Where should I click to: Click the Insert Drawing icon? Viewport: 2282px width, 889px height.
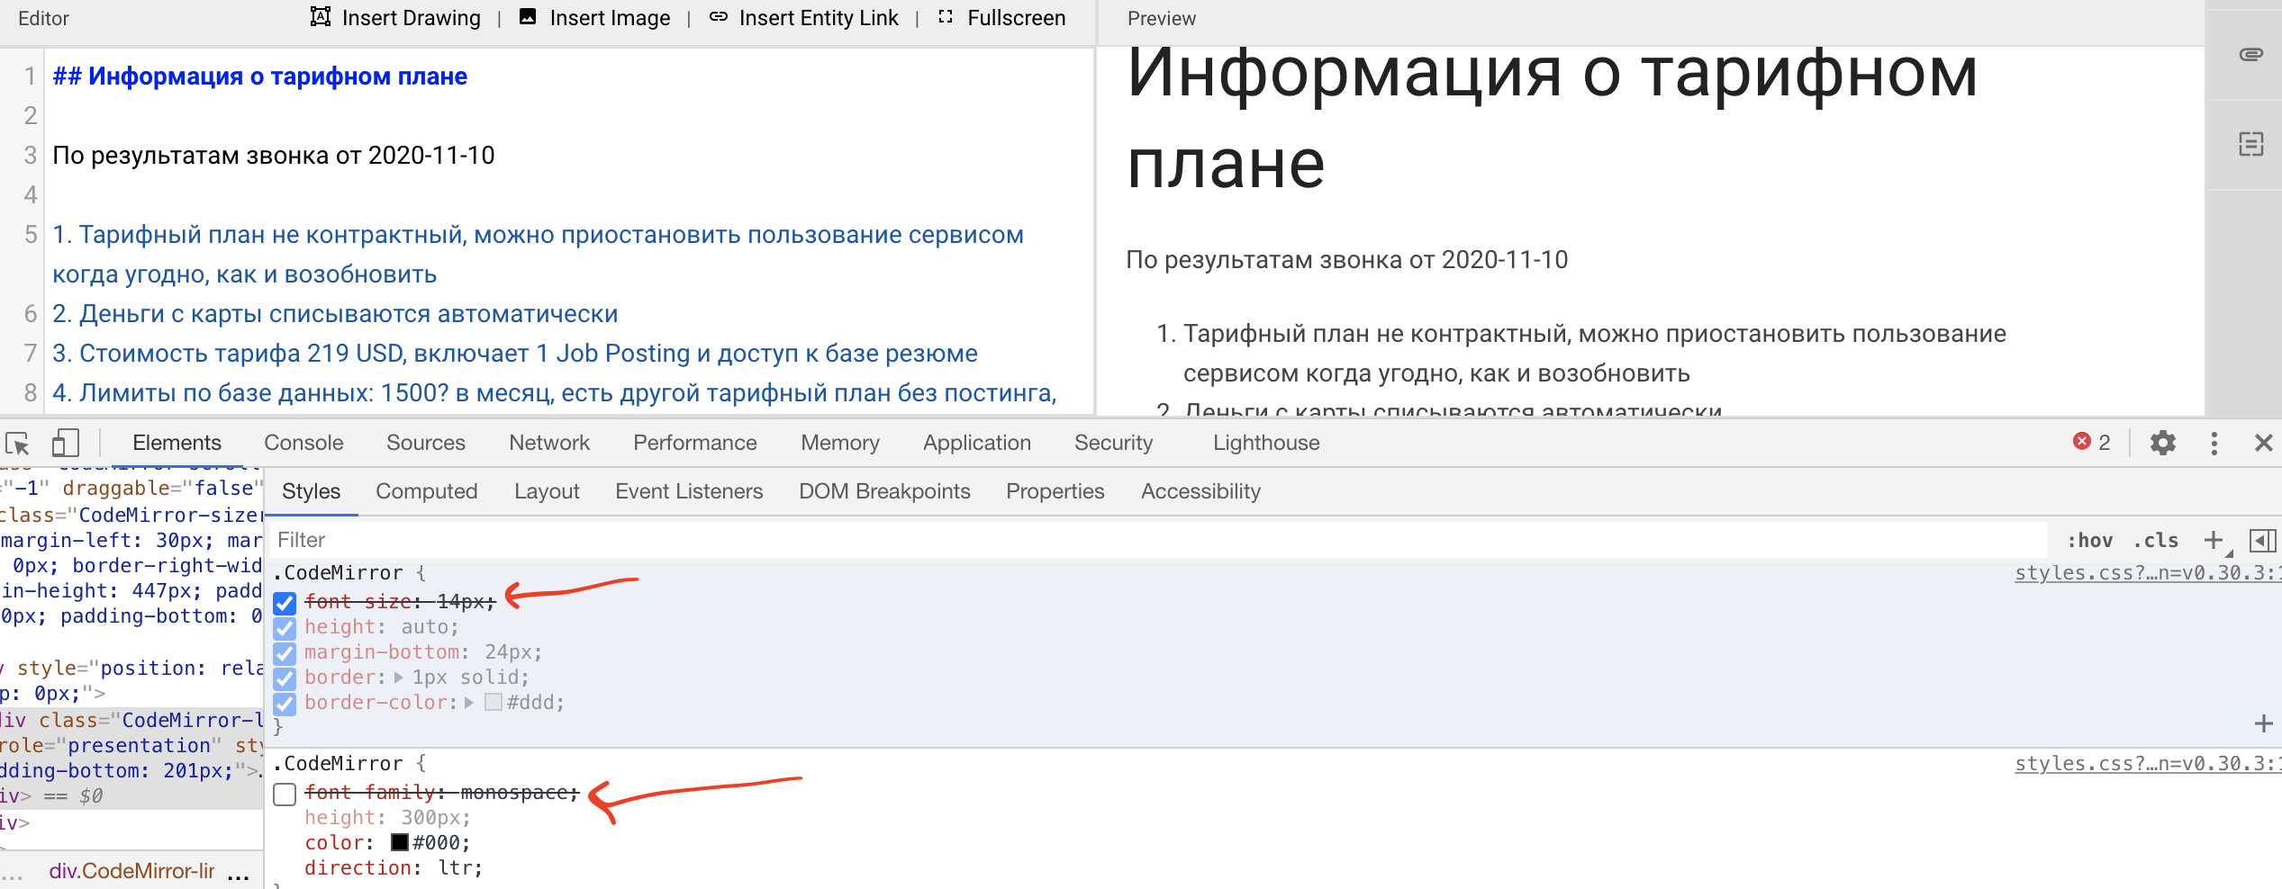click(321, 17)
